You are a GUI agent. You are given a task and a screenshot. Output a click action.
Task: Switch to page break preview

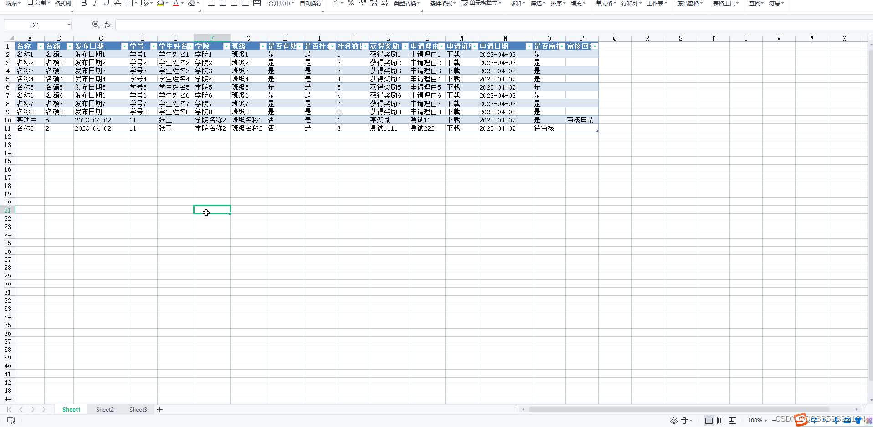click(x=733, y=421)
